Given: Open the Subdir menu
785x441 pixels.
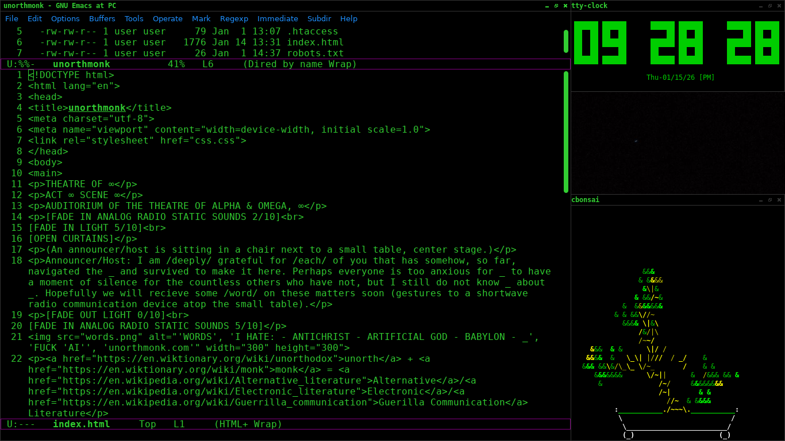Looking at the screenshot, I should (319, 18).
